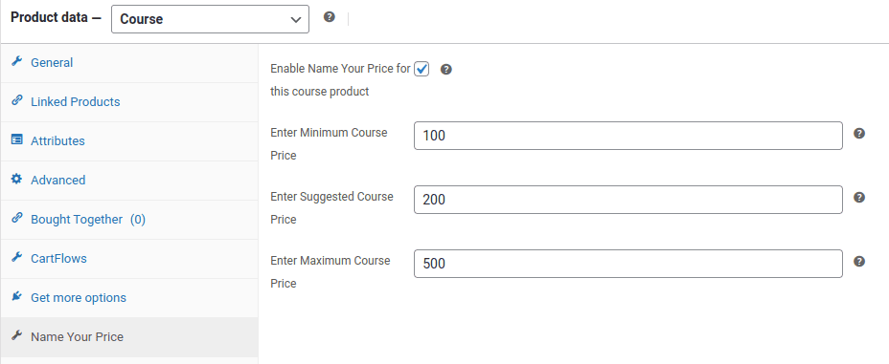Image resolution: width=889 pixels, height=364 pixels.
Task: Click the Attributes table icon
Action: 17,139
